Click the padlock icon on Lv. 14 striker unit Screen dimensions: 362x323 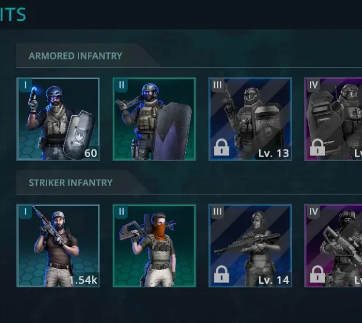221,274
